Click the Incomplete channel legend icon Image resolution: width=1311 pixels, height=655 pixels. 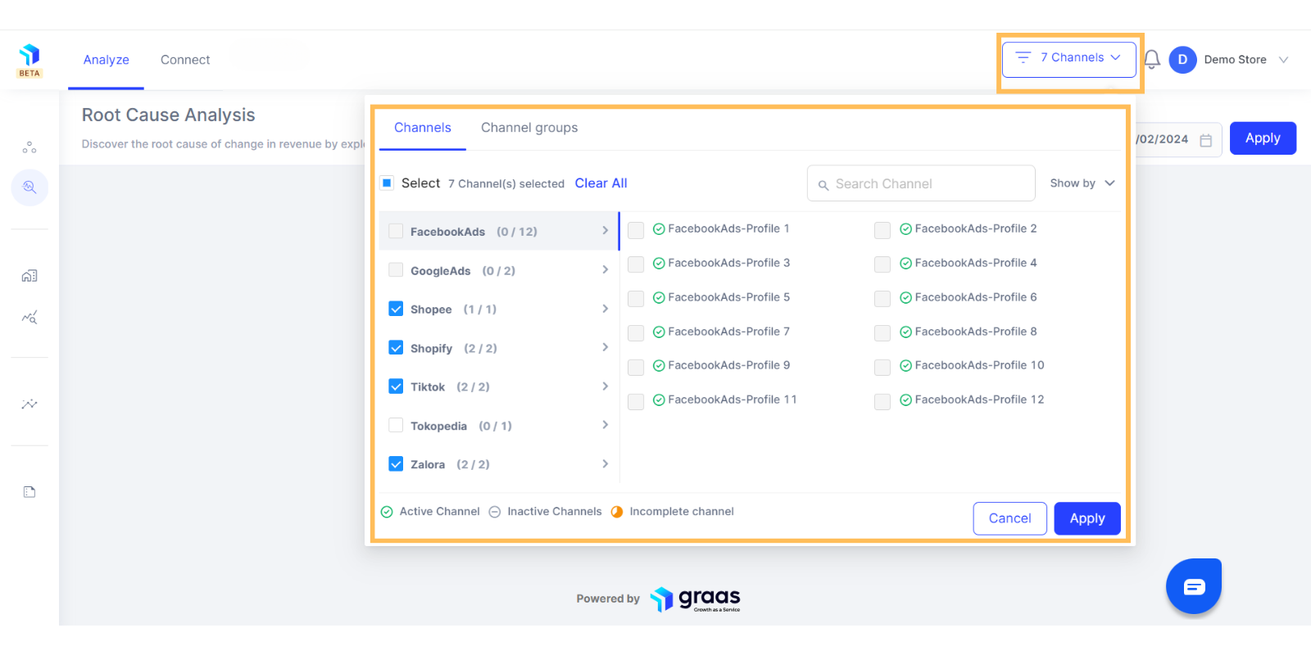[x=617, y=512]
